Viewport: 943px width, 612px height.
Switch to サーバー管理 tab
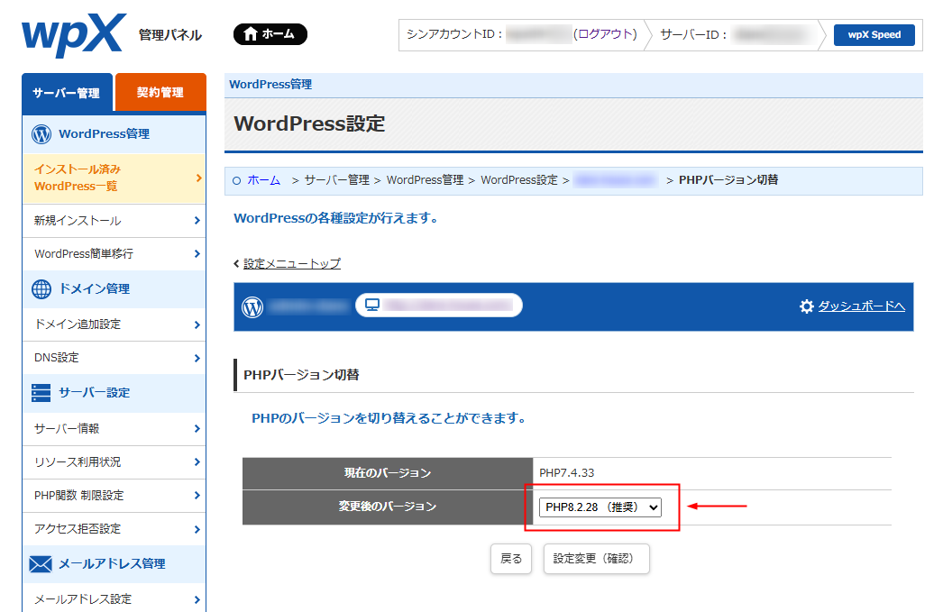coord(67,93)
